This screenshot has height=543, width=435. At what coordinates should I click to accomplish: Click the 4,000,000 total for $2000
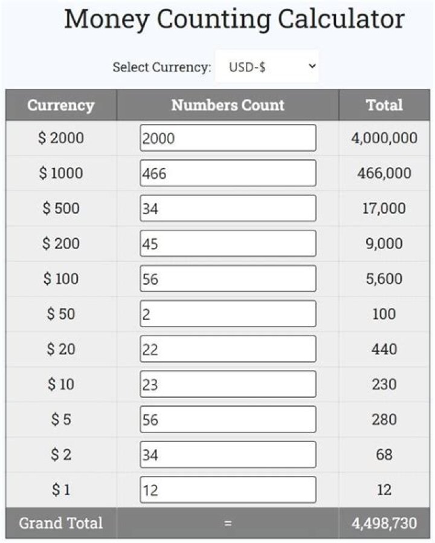(x=385, y=137)
